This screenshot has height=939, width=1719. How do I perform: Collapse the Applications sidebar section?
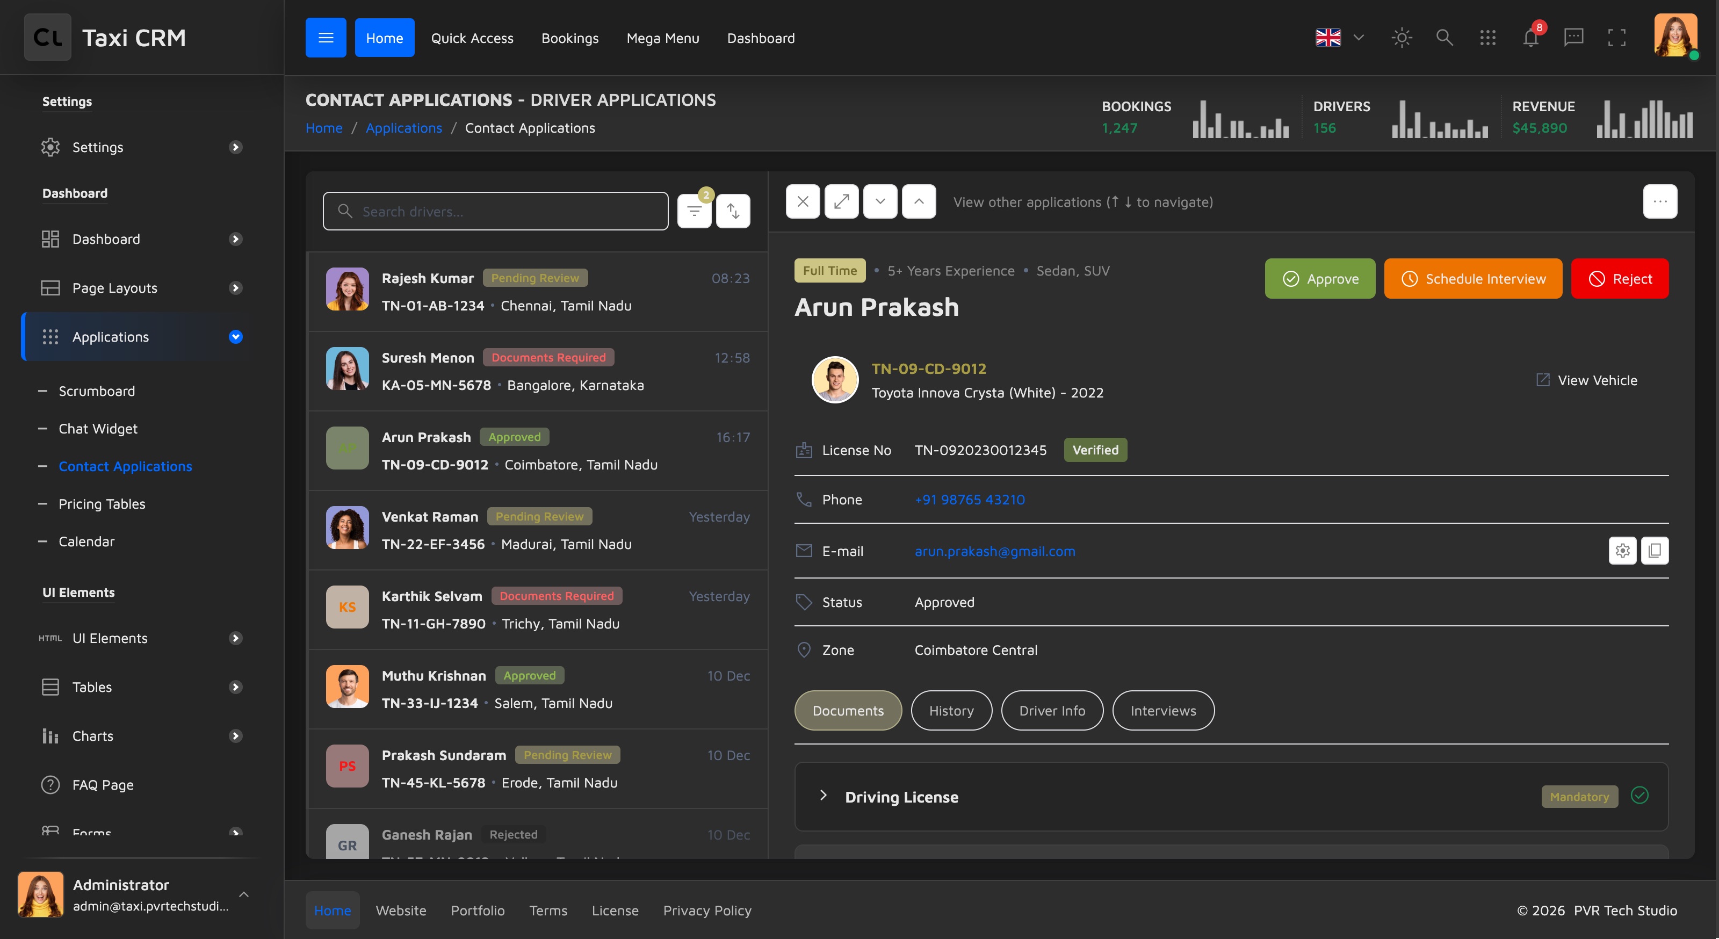(141, 336)
